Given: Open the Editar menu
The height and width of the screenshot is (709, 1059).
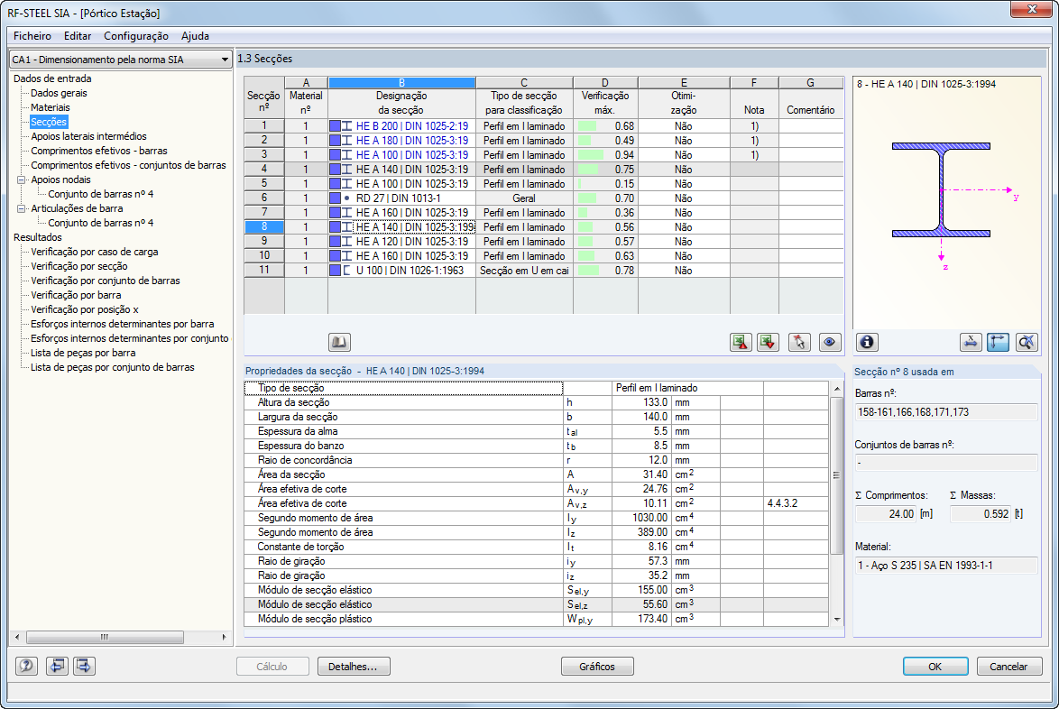Looking at the screenshot, I should [78, 36].
